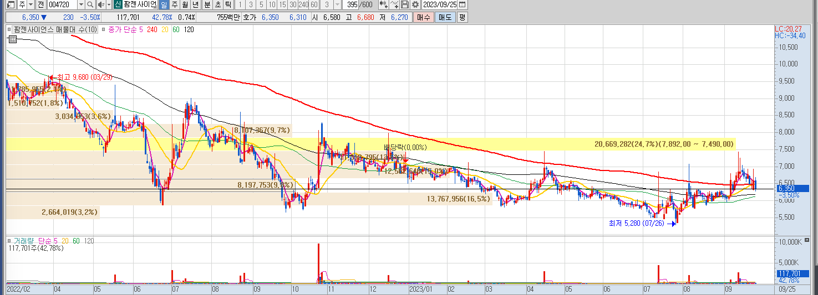This screenshot has height=295, width=818.
Task: Toggle the 분 (minute) chart period
Action: [x=207, y=5]
